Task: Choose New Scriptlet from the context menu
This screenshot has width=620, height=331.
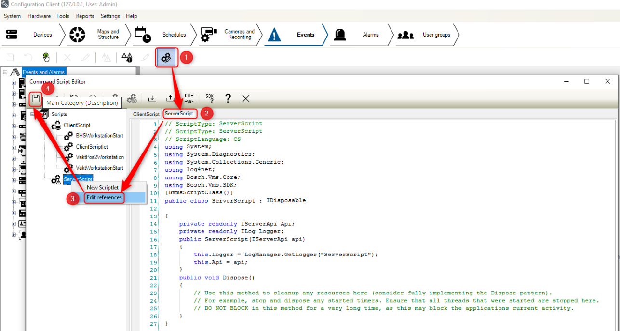Action: click(103, 187)
